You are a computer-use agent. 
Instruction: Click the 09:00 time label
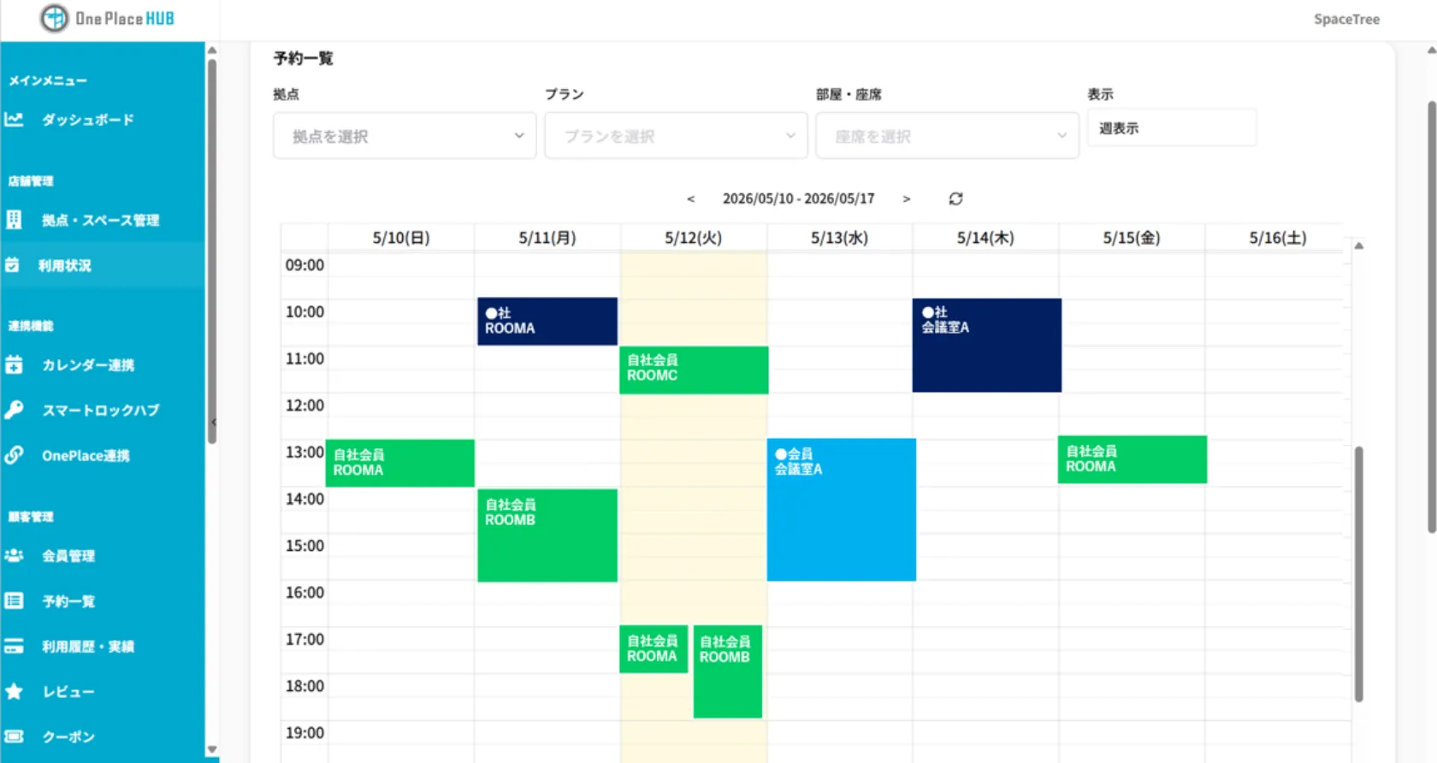pos(305,265)
